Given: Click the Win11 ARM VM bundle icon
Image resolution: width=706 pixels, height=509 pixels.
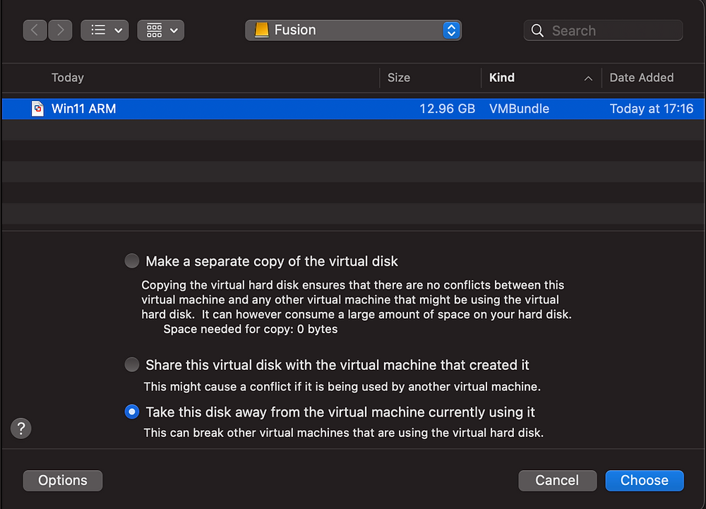Looking at the screenshot, I should (x=38, y=109).
